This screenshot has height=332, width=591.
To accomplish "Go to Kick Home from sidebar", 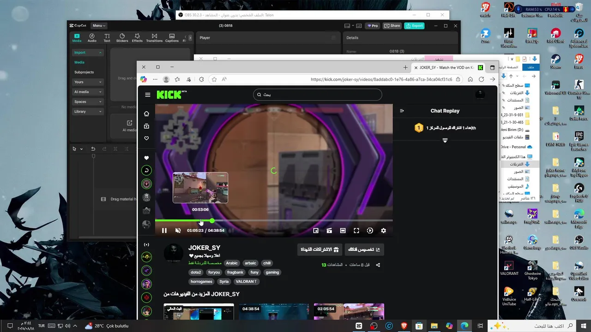I will pos(147,114).
